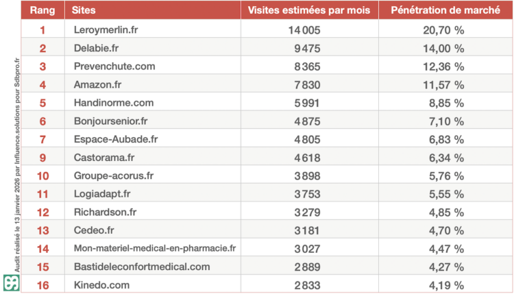Click the 20,70 % market penetration value
This screenshot has height=294, width=514.
click(441, 30)
